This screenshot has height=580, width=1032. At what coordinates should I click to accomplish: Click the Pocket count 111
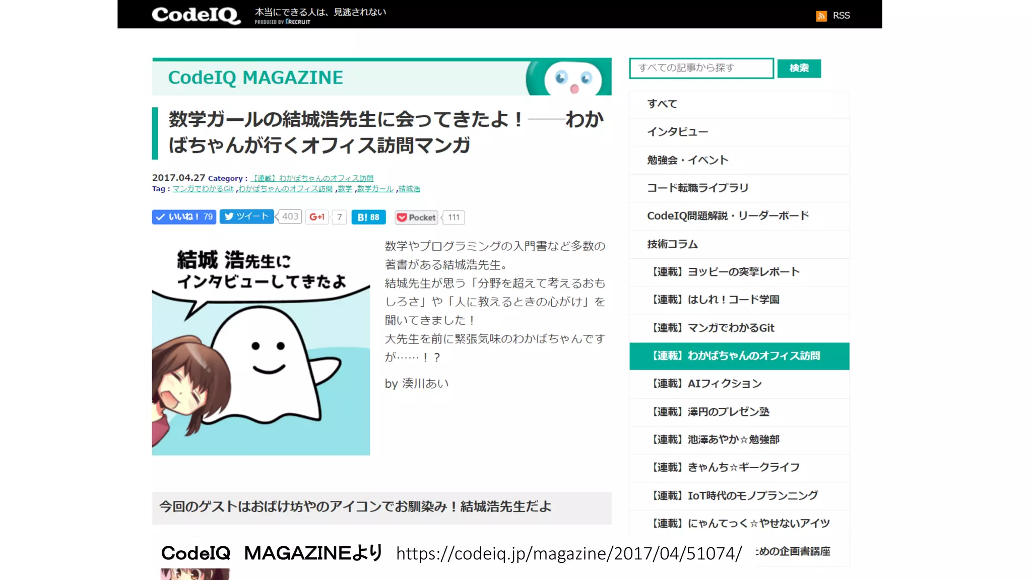point(454,217)
